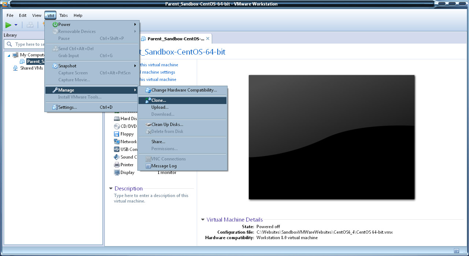This screenshot has width=469, height=256.
Task: Click Install VMware Tools... entry
Action: click(92, 97)
